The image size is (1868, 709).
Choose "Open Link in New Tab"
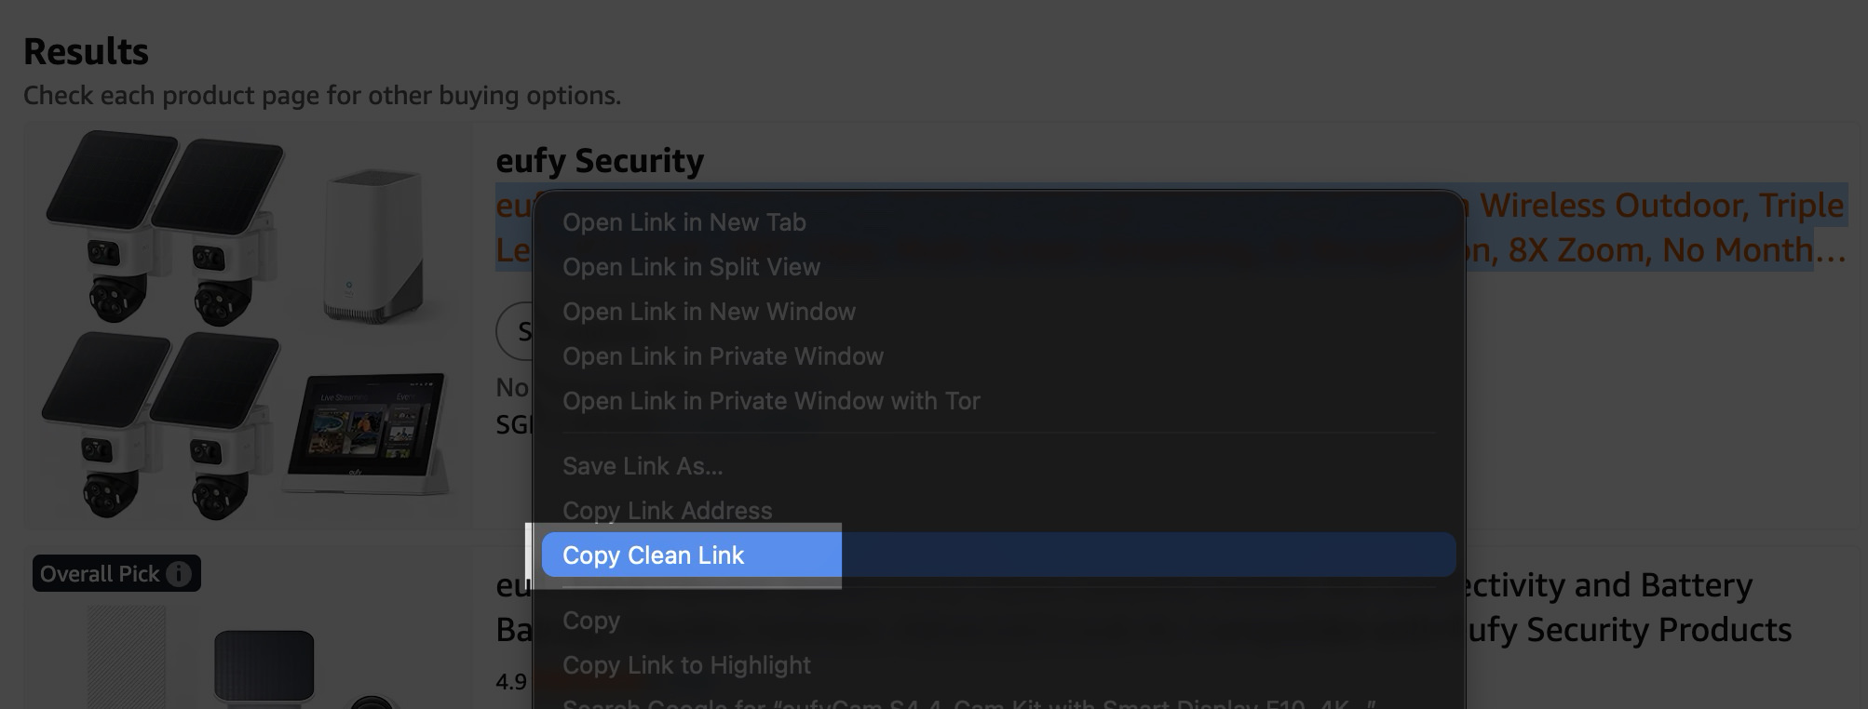click(x=684, y=222)
